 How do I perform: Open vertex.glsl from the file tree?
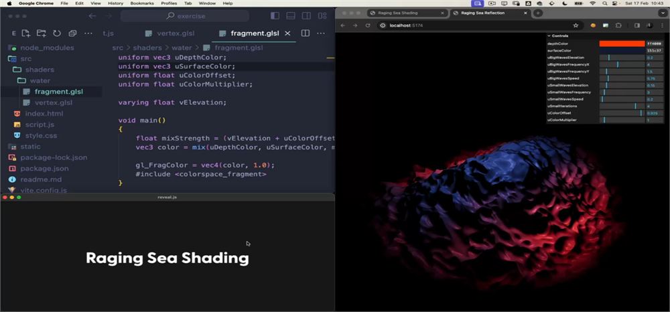click(54, 102)
